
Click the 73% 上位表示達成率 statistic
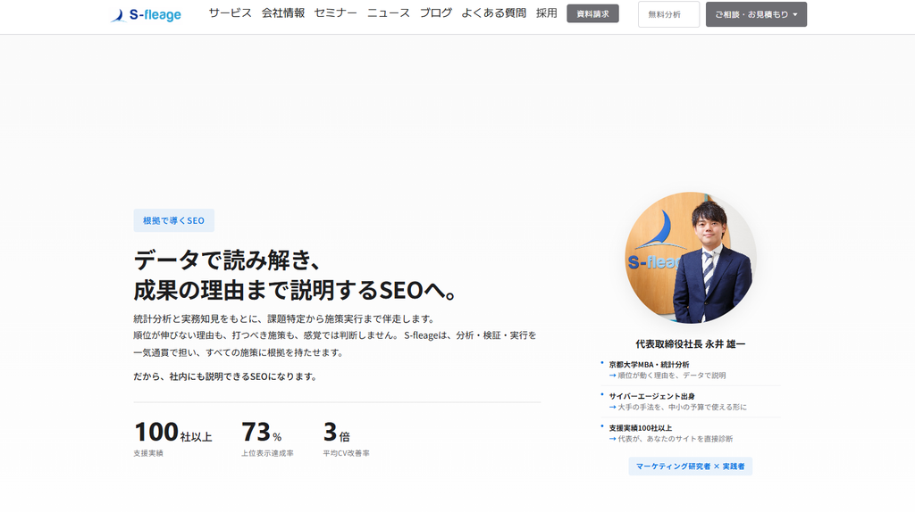267,439
